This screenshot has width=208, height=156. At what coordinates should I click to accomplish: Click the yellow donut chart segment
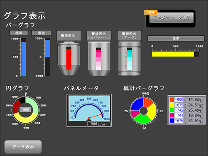[x=26, y=119]
